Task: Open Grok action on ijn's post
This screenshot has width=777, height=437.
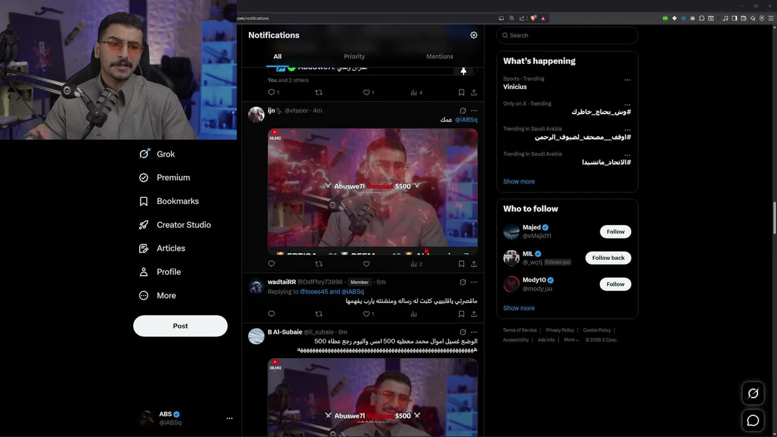Action: (463, 111)
